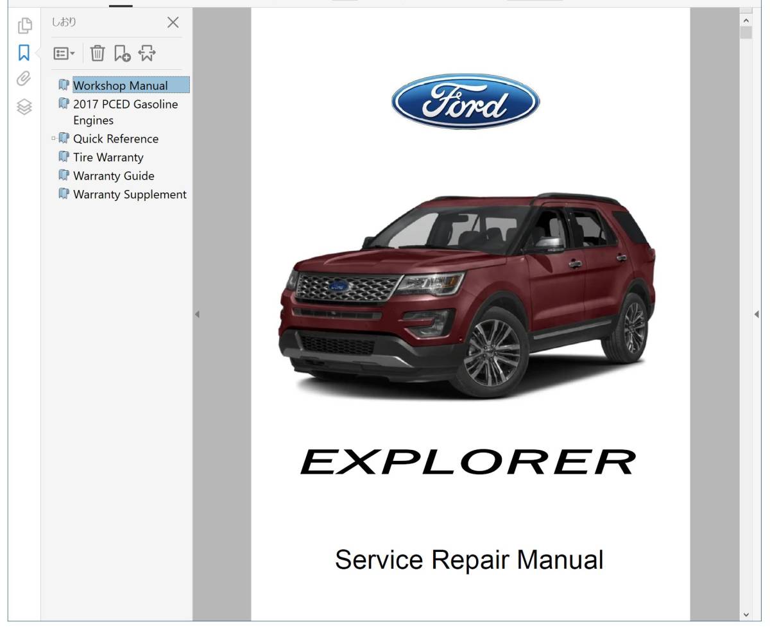Click the Ford logo on the page
Viewport: 770px width, 629px height.
pos(466,101)
